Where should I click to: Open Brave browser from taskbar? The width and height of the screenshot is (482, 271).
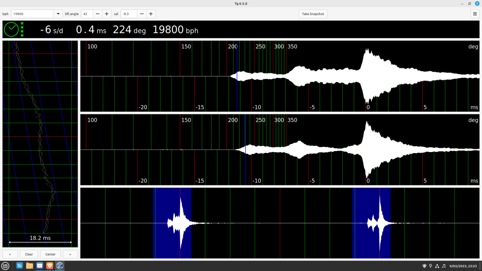pos(50,266)
